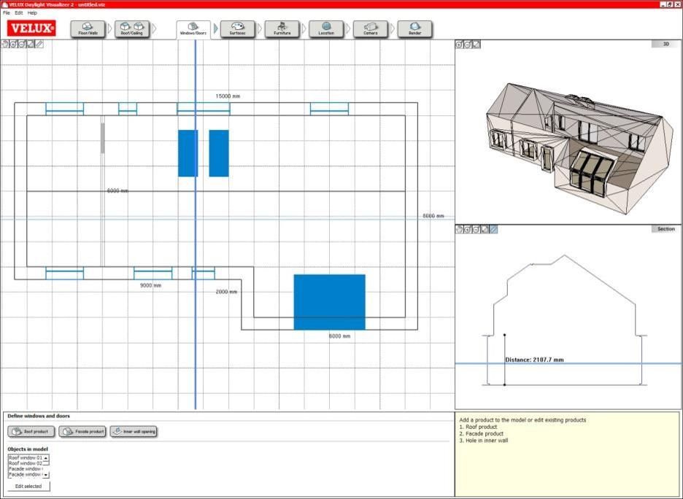
Task: Select the pan hand tool in plan view
Action: [4, 45]
